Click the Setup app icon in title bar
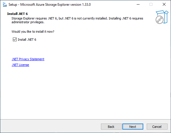This screenshot has width=171, height=133. (5, 5)
